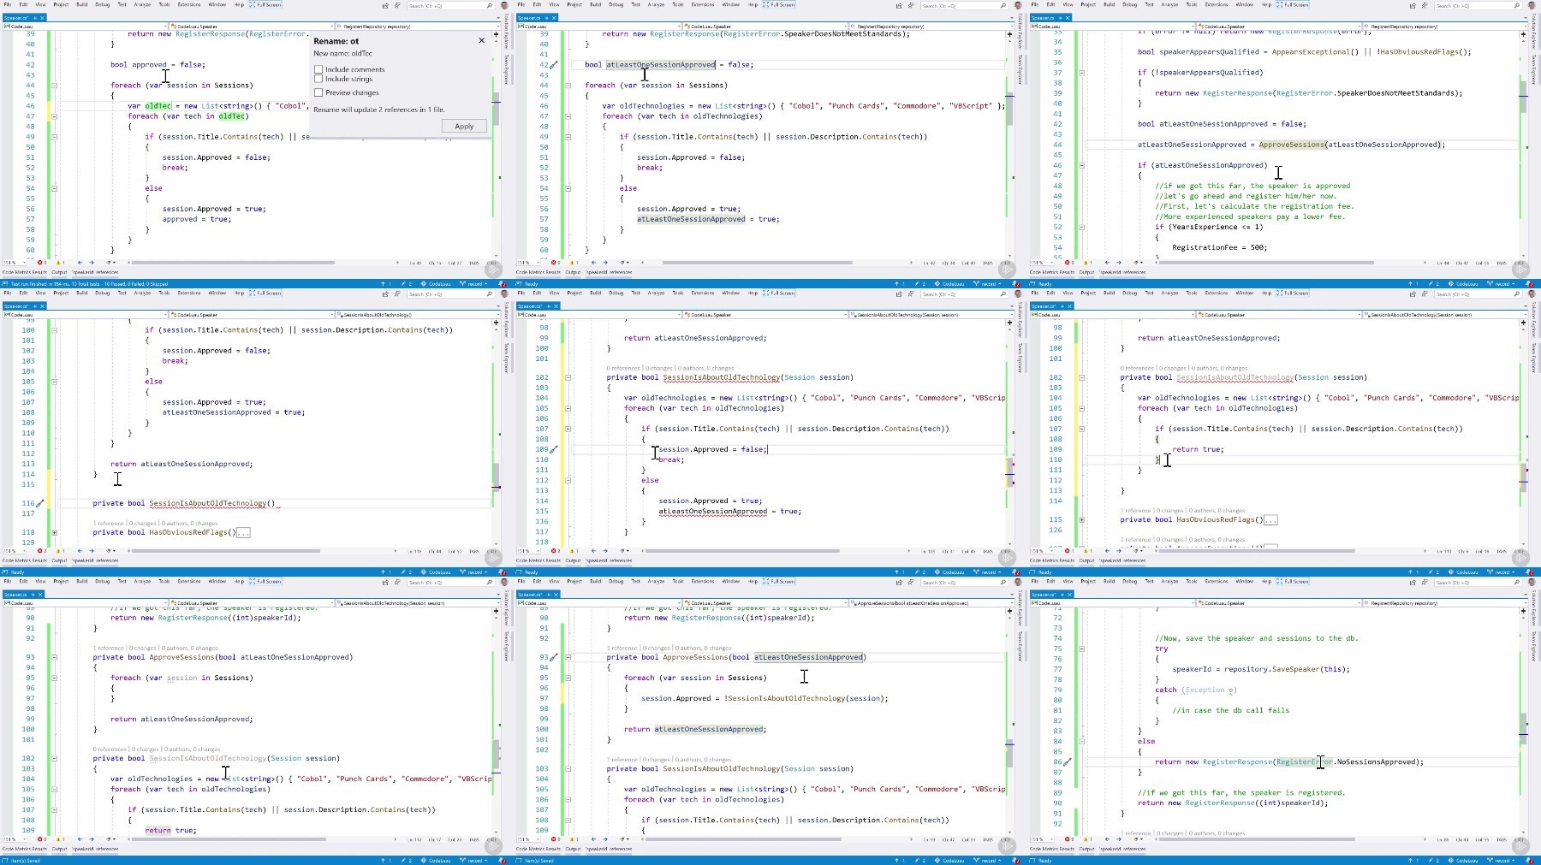Open the Analyze menu in the middle-left window
The image size is (1541, 865).
click(x=142, y=293)
